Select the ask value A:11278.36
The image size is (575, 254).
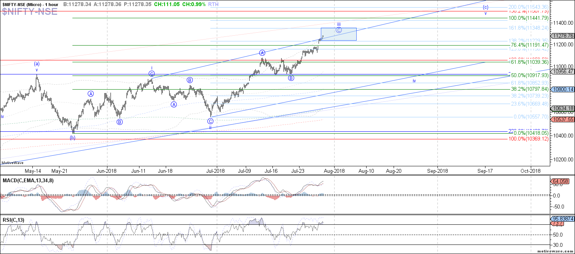(108, 4)
